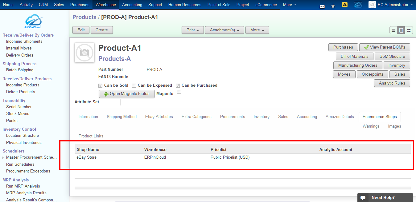Open Incoming Shipments in sidebar
Screen dimensions: 416x202
pos(24,42)
